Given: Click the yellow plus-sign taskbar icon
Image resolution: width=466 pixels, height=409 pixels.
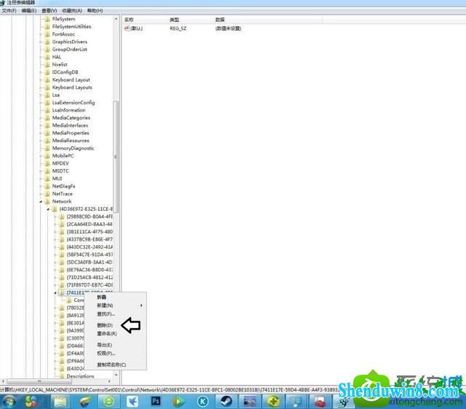Looking at the screenshot, I should [273, 402].
